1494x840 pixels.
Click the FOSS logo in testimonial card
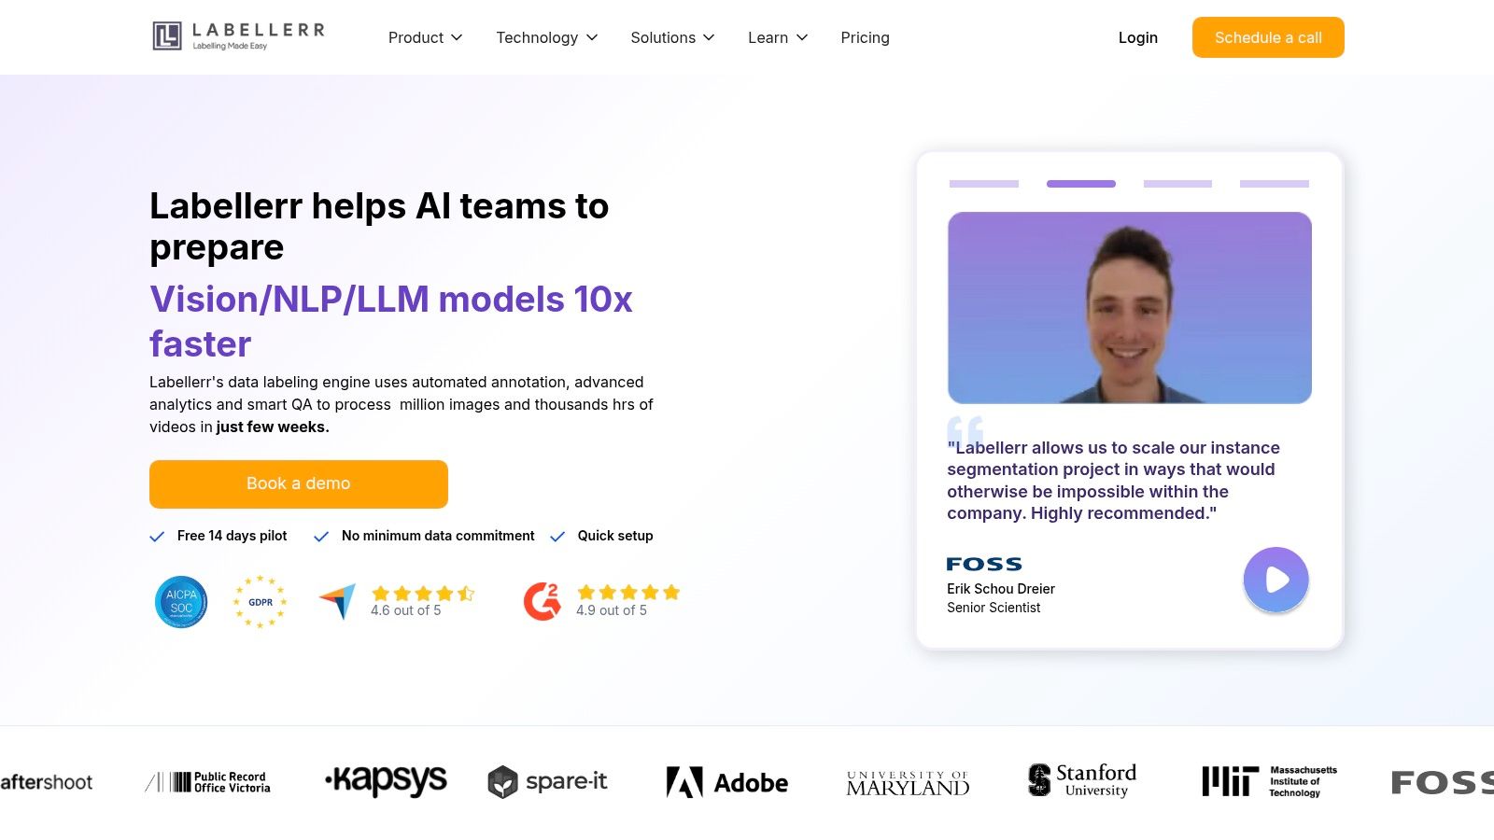[x=984, y=564]
